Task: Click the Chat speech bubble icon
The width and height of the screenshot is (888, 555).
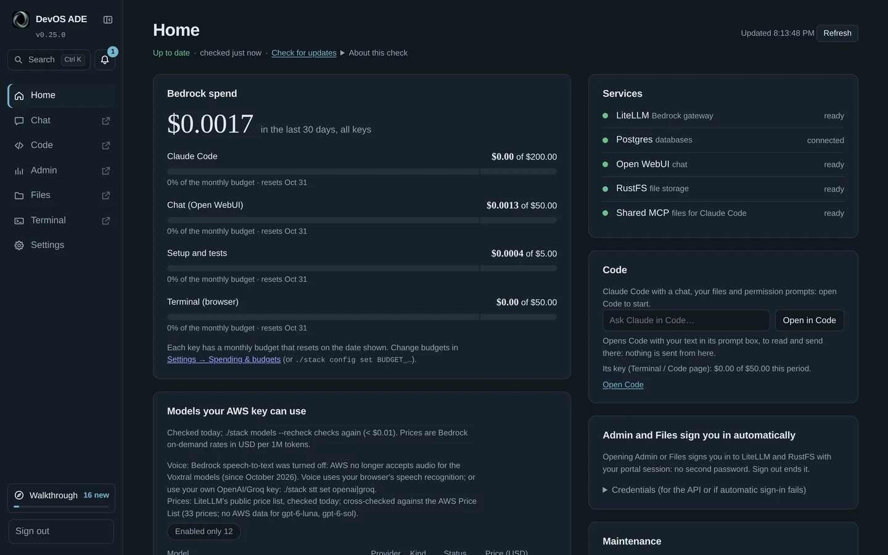Action: coord(19,121)
